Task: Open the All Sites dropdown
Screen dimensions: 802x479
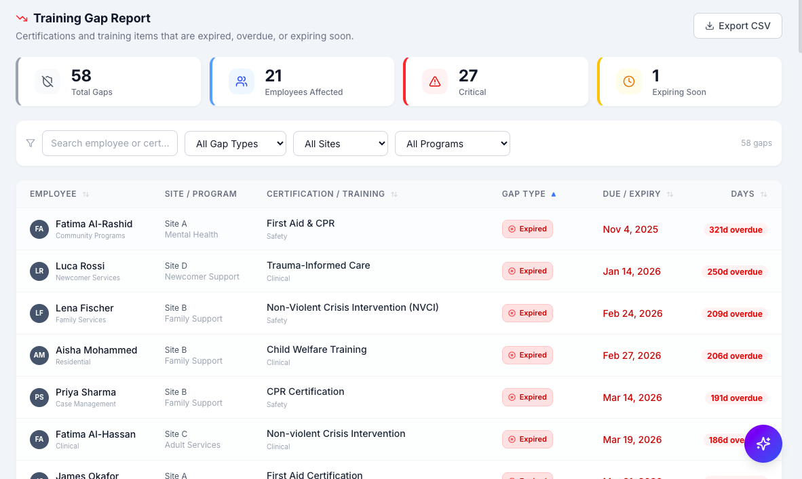Action: (x=341, y=144)
